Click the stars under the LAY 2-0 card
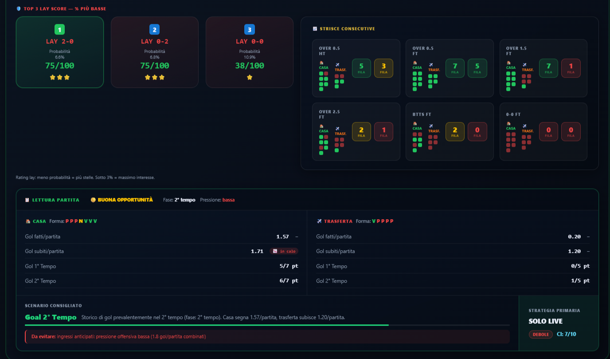 click(x=60, y=77)
